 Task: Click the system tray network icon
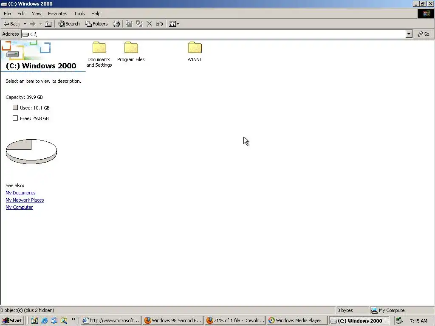[399, 320]
